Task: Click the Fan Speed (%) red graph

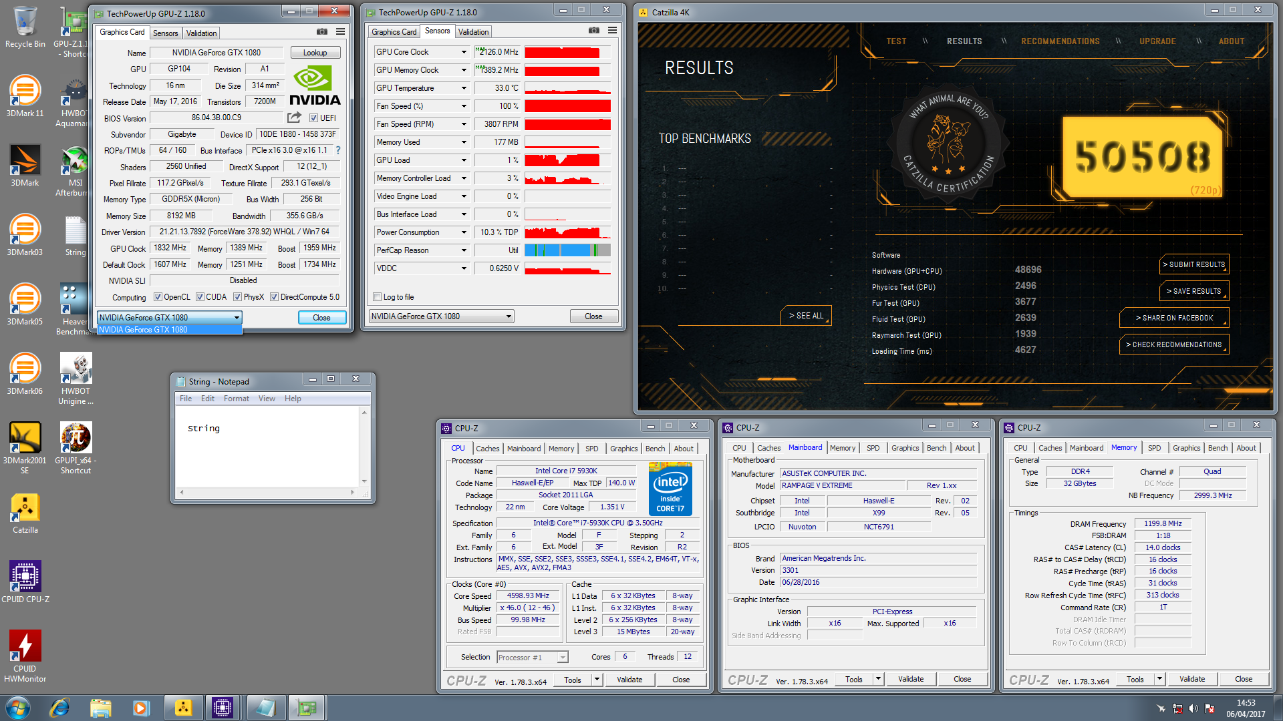Action: [x=567, y=106]
